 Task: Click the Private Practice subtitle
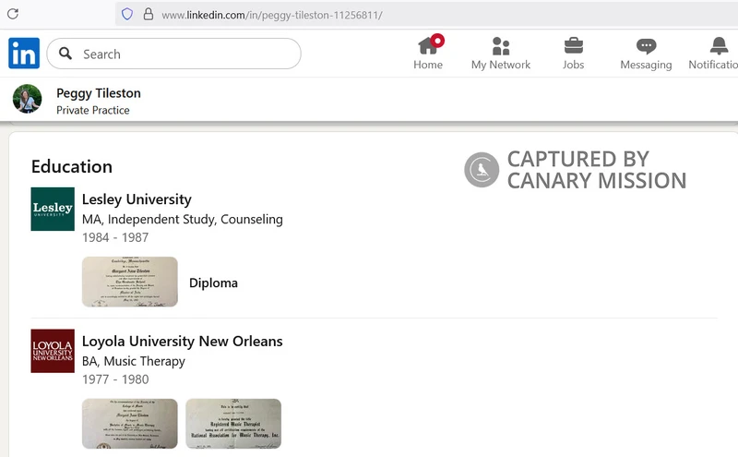tap(93, 110)
